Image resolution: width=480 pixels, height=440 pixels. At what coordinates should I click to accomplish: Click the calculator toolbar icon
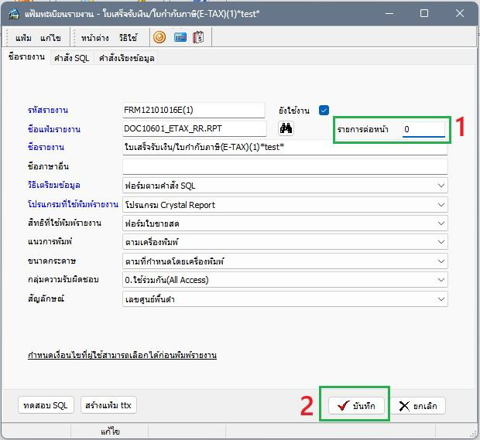pyautogui.click(x=198, y=37)
